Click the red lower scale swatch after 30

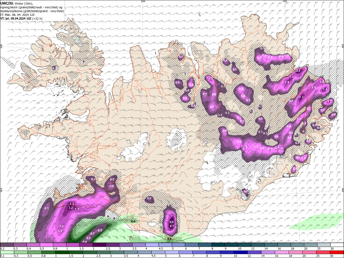pos(337,252)
